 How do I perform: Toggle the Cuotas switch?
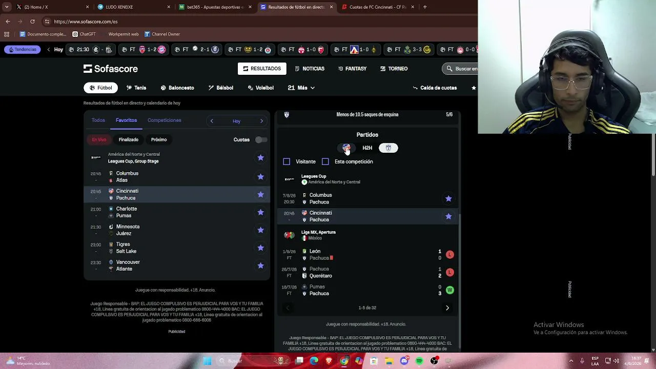(261, 139)
